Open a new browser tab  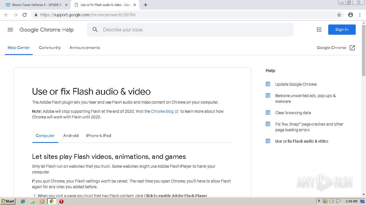pyautogui.click(x=146, y=5)
